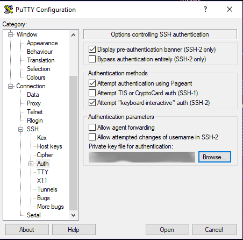243x240 pixels.
Task: Open the Proxy category
Action: tap(34, 103)
